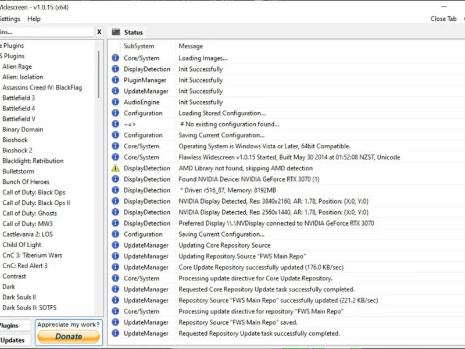Click the Plugins button at bottom left

pos(14,326)
